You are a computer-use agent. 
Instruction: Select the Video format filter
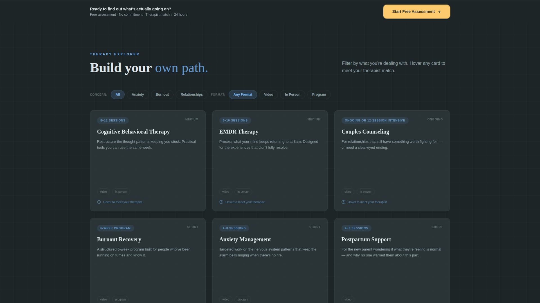[268, 95]
